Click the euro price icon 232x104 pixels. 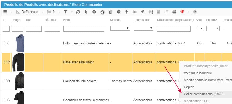pyautogui.click(x=143, y=12)
